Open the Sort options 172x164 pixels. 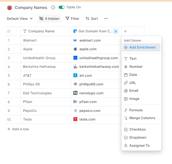(92, 18)
